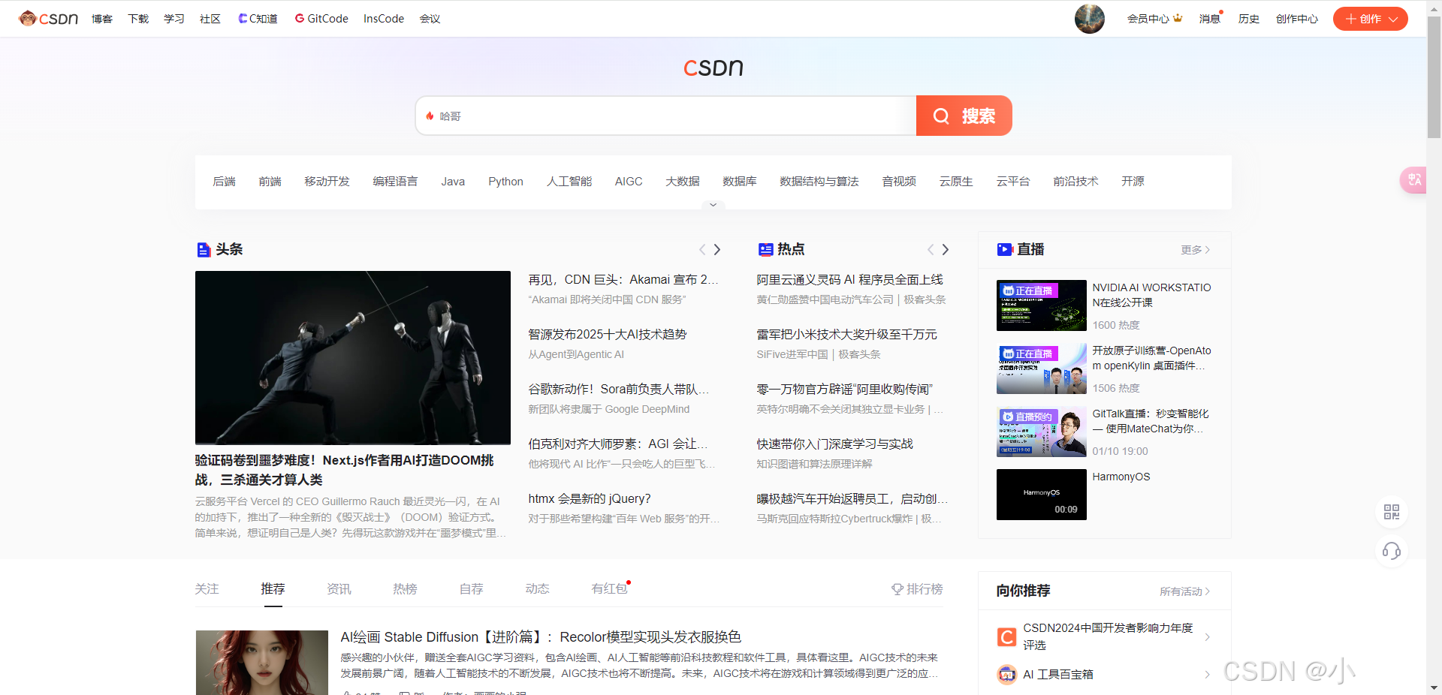1442x695 pixels.
Task: Select the 推荐 feed tab
Action: click(x=273, y=589)
